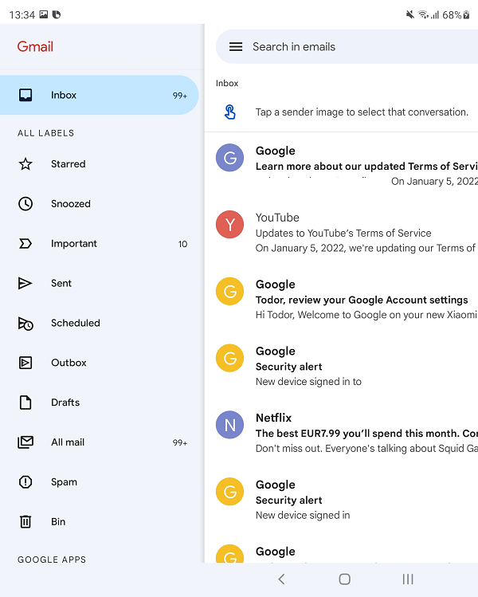The width and height of the screenshot is (478, 597).
Task: Click the tap-gesture hint icon
Action: coord(230,112)
